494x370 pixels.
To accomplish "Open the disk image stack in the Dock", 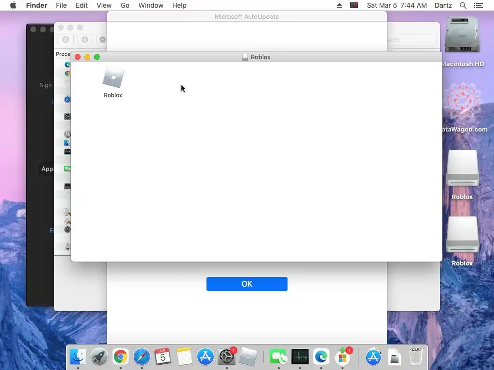I will [x=395, y=357].
